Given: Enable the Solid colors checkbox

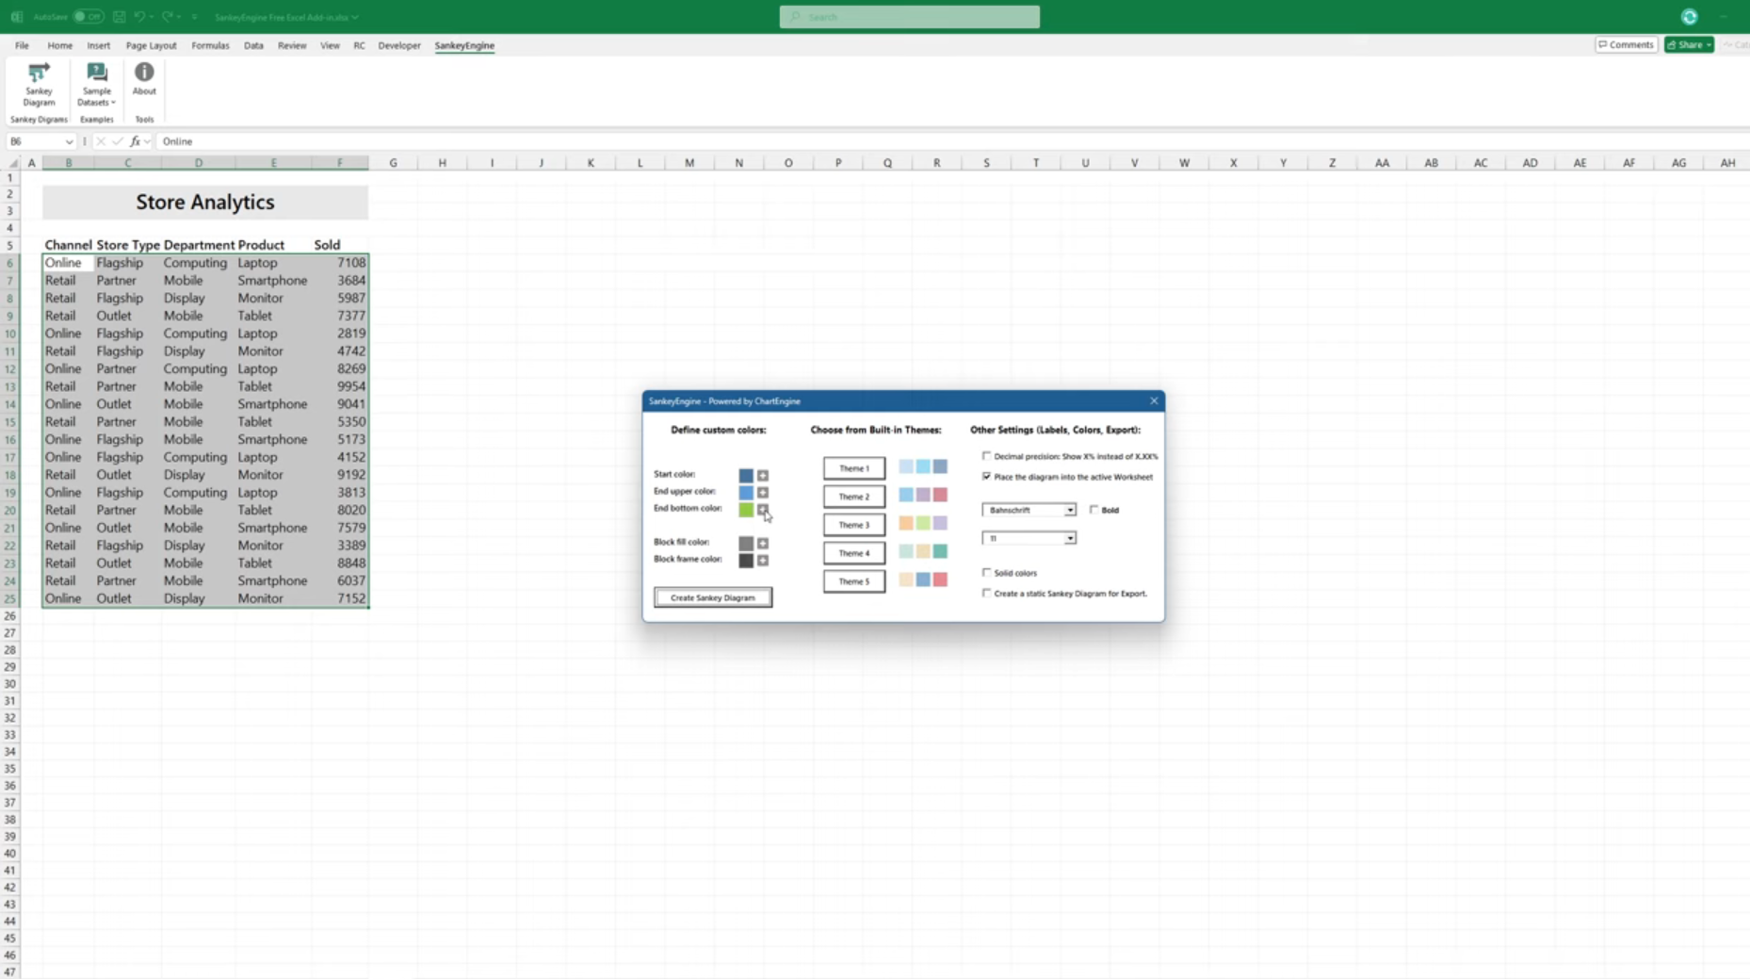Looking at the screenshot, I should click(987, 573).
